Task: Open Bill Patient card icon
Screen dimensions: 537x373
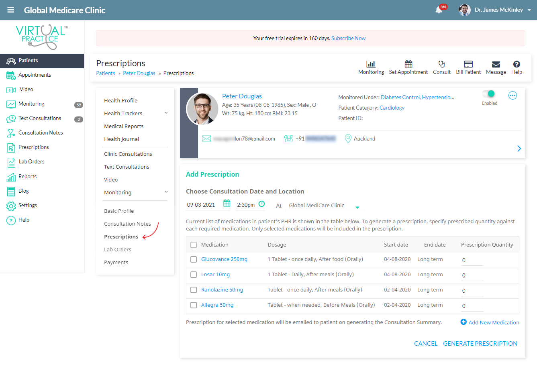Action: (468, 64)
